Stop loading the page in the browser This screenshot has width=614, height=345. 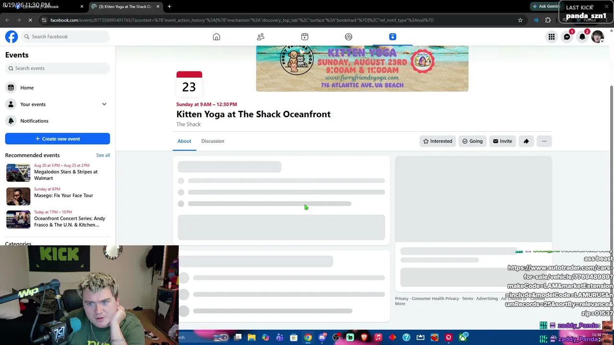pos(30,20)
